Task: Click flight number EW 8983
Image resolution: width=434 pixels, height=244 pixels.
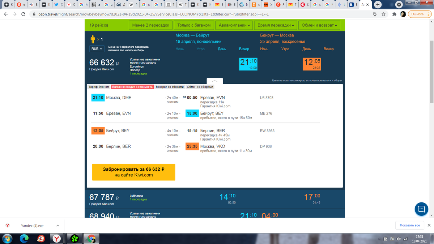Action: pyautogui.click(x=267, y=131)
